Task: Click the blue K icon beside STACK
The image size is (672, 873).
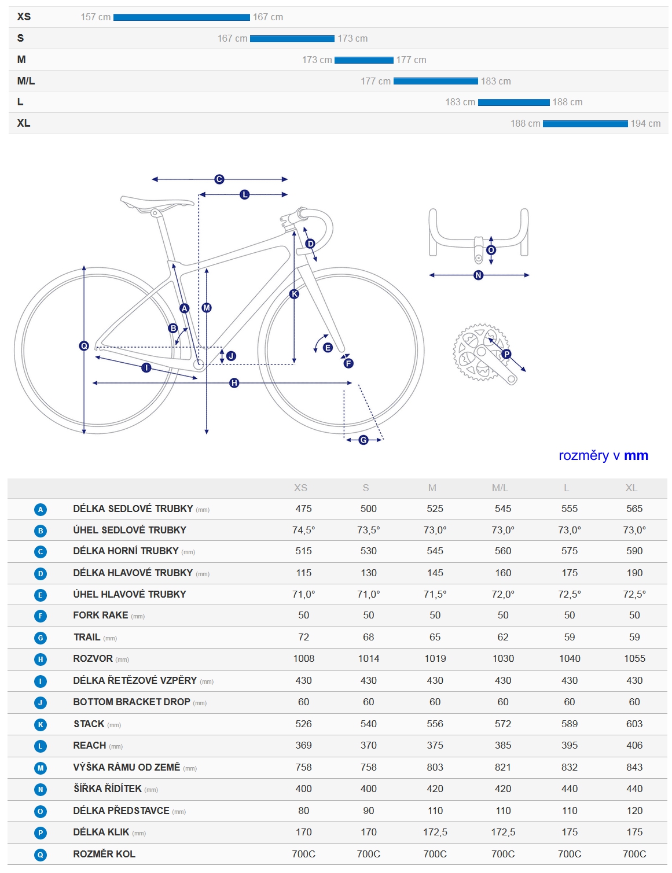Action: [x=41, y=725]
